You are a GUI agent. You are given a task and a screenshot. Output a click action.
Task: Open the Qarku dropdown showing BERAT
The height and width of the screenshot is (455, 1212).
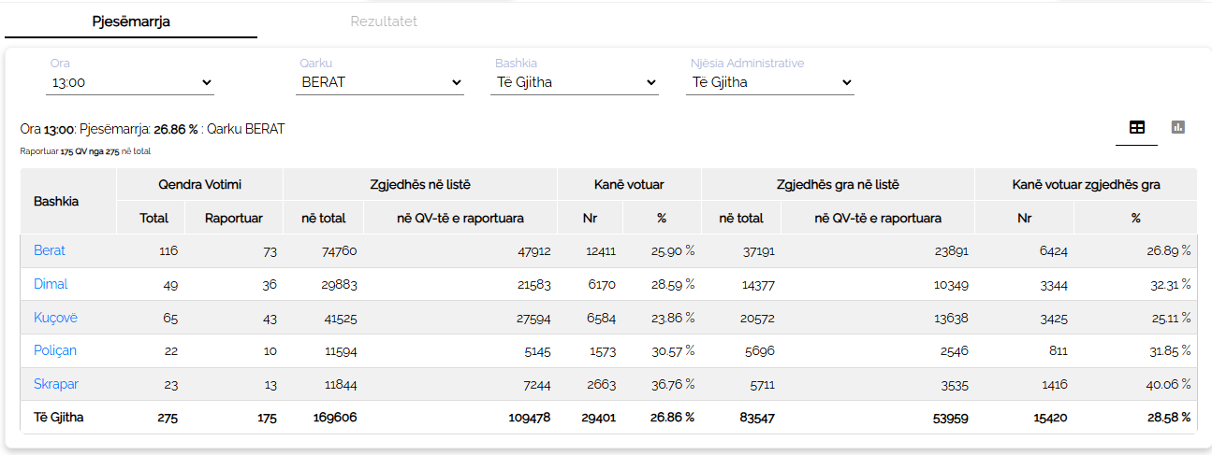[x=379, y=82]
